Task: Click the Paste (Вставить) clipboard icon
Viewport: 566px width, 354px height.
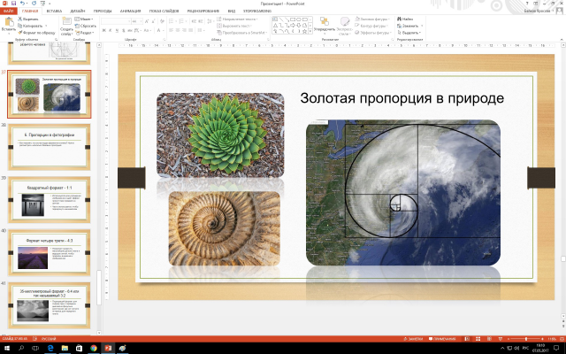Action: click(9, 23)
